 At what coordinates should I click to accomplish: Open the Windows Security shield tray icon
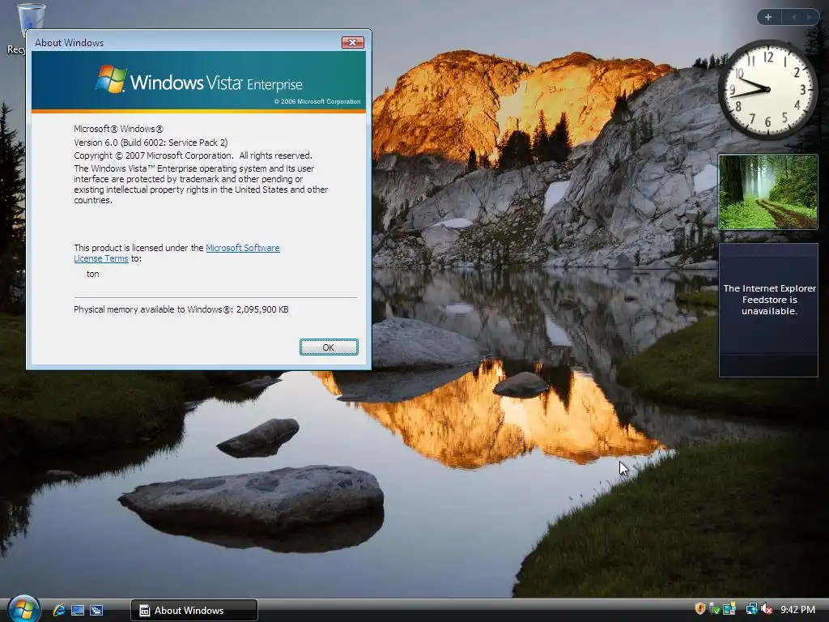(700, 609)
